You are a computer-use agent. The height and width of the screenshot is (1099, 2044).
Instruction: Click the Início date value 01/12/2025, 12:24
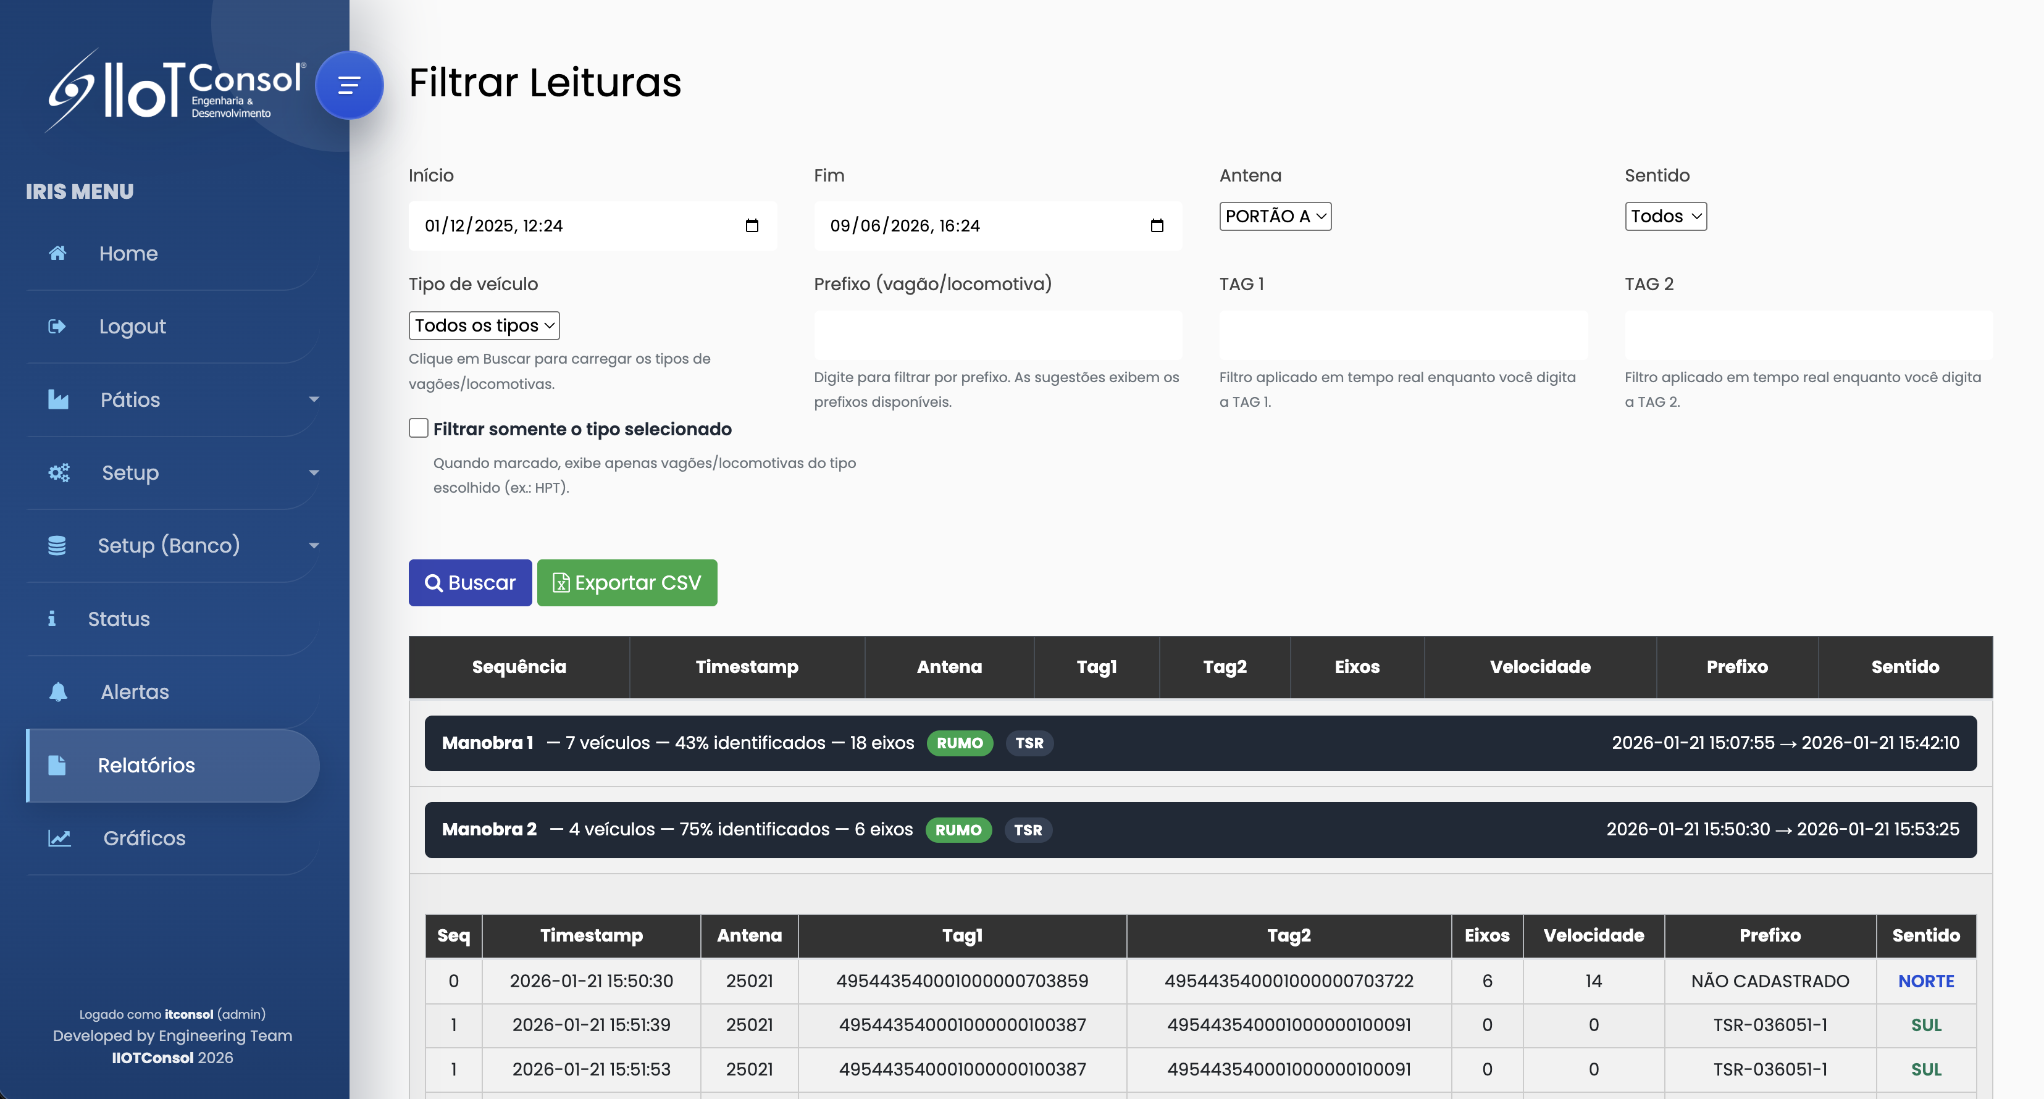tap(493, 225)
